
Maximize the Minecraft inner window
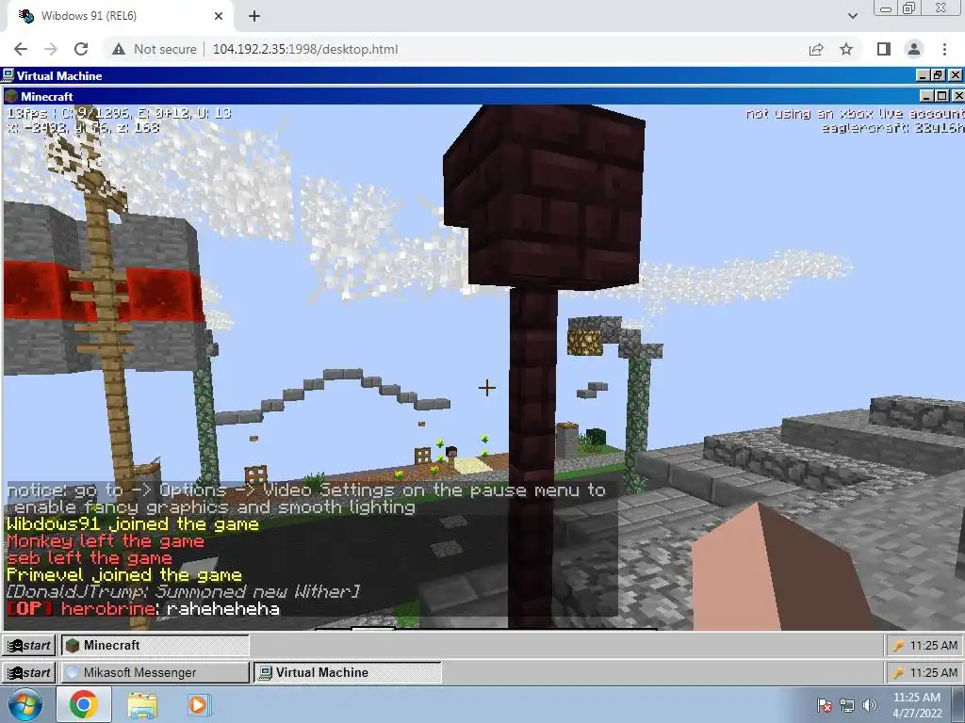(x=941, y=96)
